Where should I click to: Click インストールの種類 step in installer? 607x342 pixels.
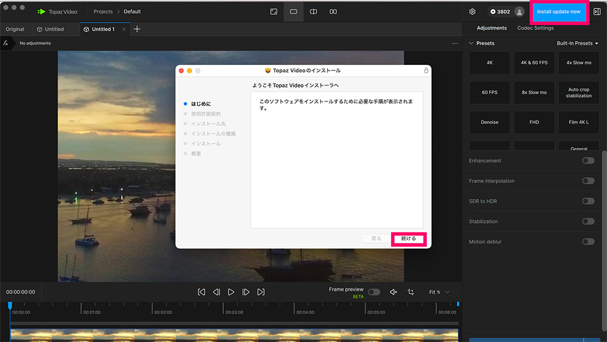pos(213,134)
